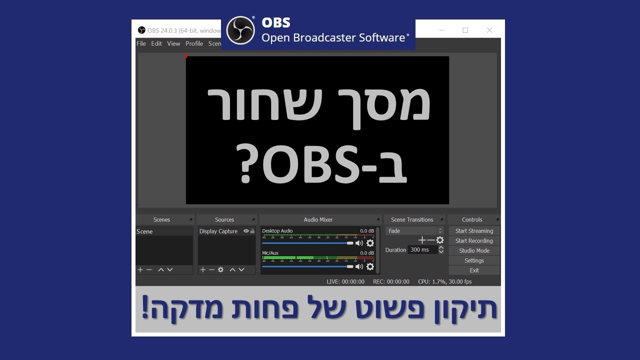Click the large OBS banner logo
Viewport: 640px width, 360px height.
(240, 30)
